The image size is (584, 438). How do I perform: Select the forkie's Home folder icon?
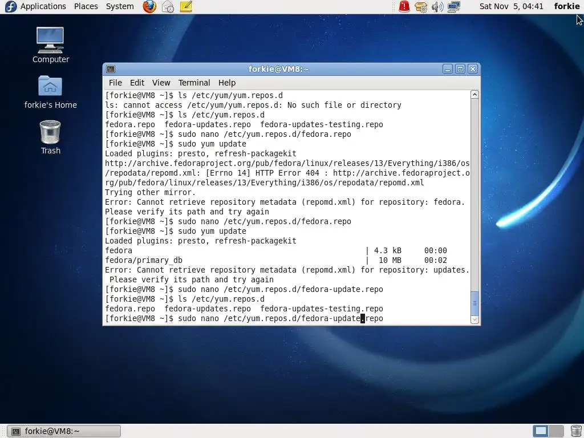tap(50, 92)
